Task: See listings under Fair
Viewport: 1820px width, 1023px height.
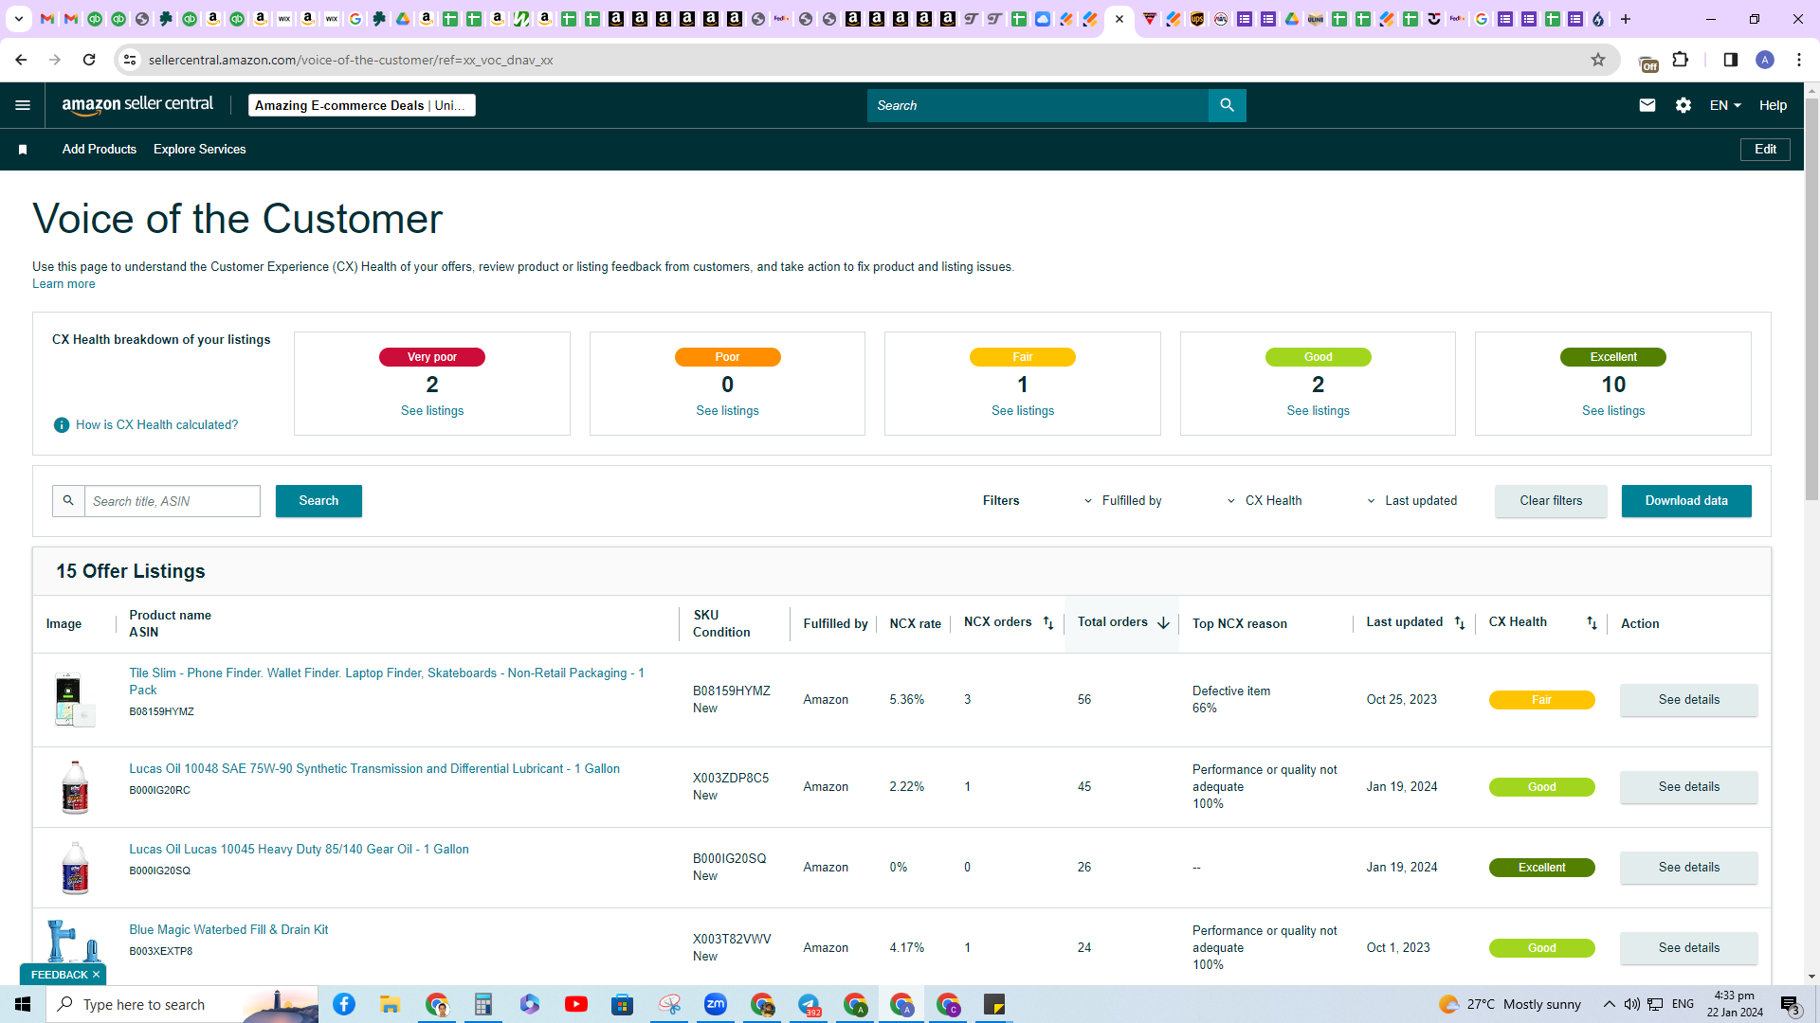Action: click(x=1023, y=411)
